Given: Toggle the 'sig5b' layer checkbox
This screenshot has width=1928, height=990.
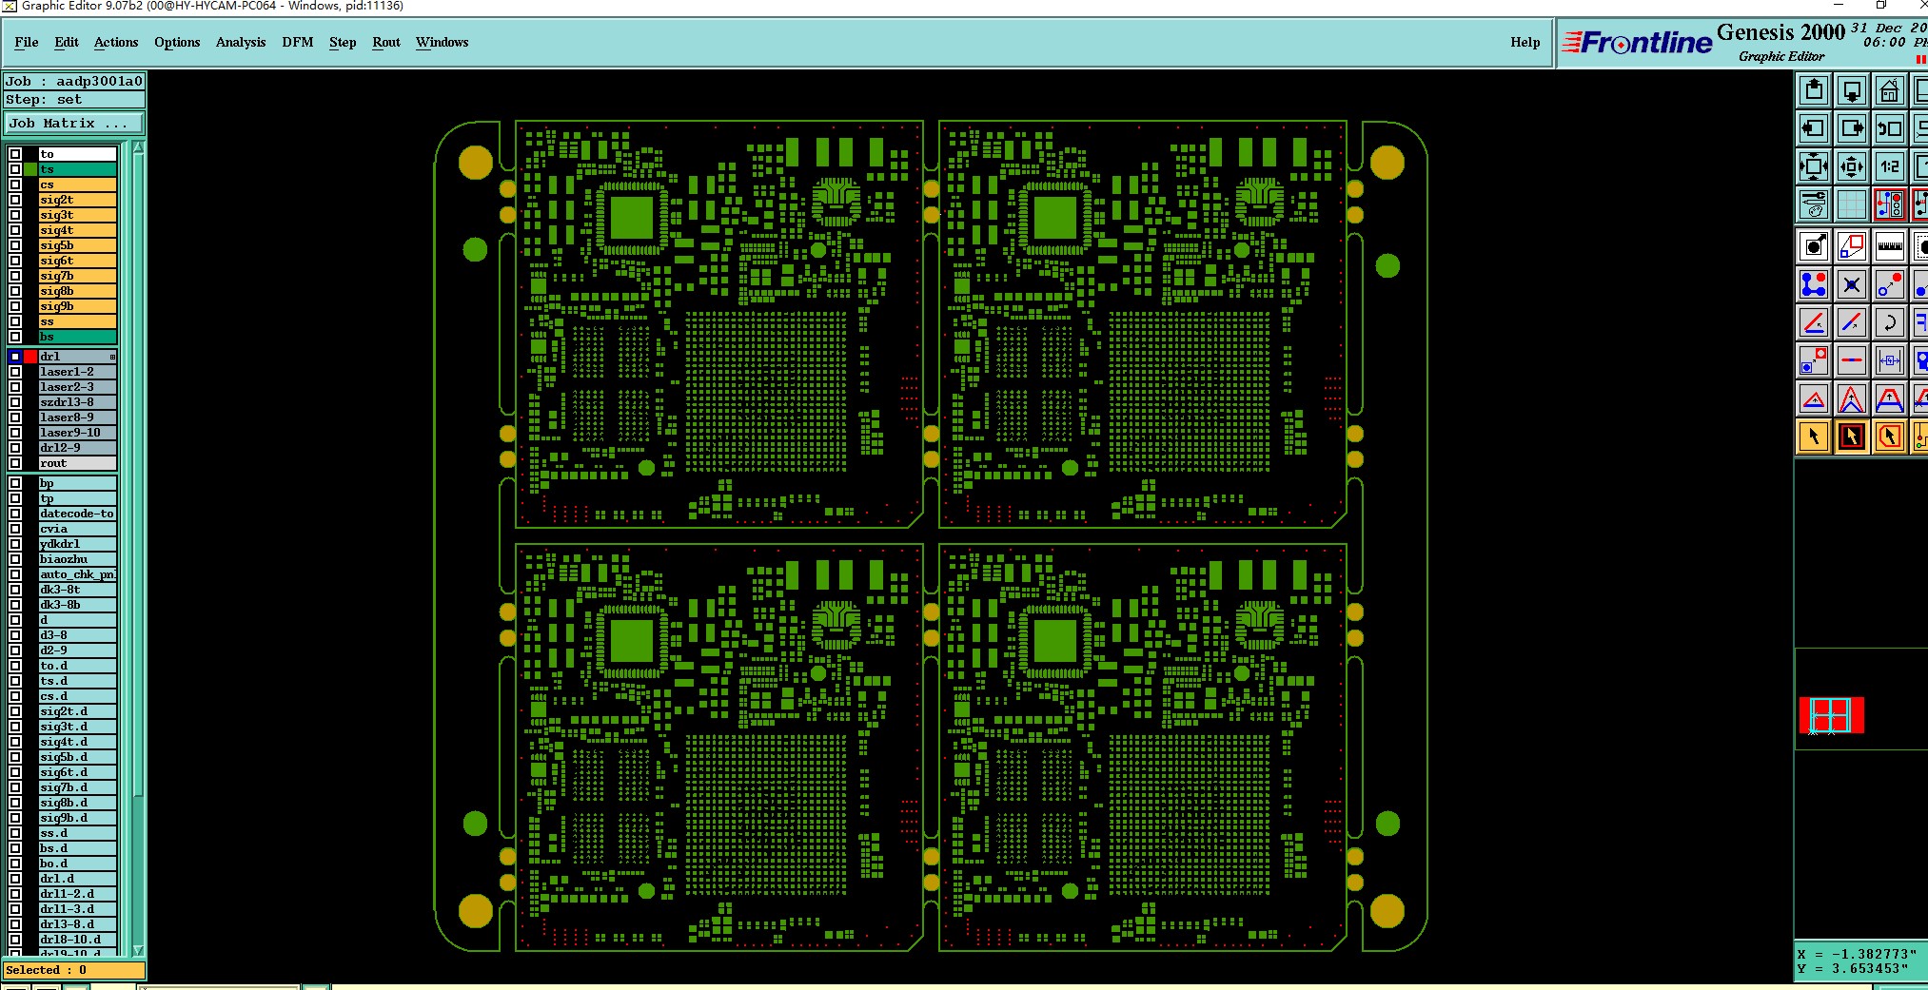Looking at the screenshot, I should click(x=15, y=245).
